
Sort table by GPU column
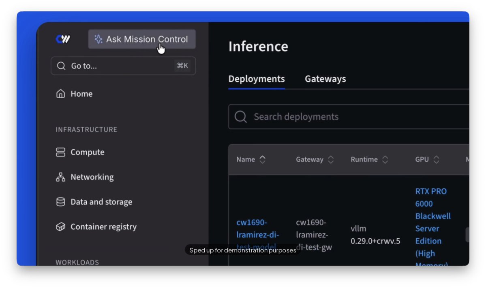tap(427, 160)
